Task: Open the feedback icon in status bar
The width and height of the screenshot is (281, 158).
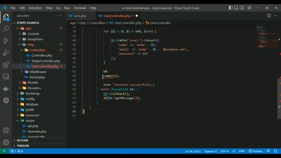Action: tap(268, 151)
